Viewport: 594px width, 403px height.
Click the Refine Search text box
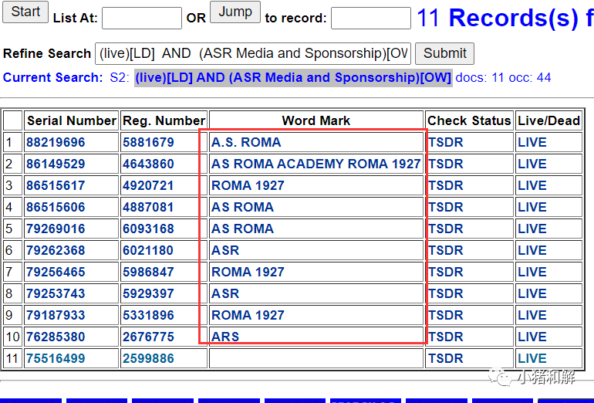(x=253, y=53)
